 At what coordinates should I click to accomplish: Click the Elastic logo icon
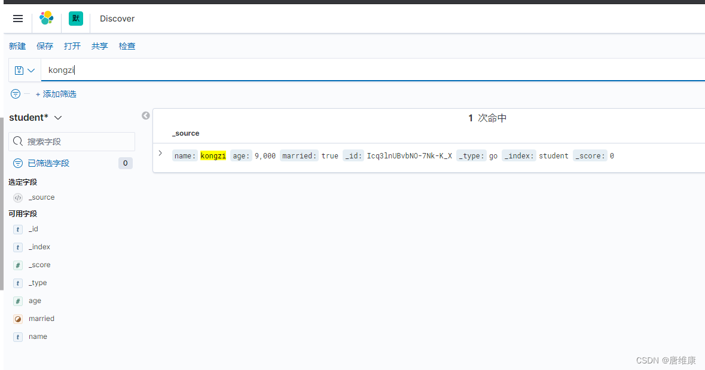tap(46, 19)
